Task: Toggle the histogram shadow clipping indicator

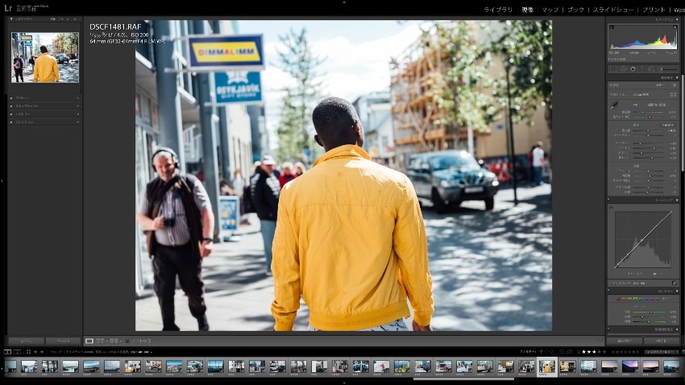Action: (611, 27)
